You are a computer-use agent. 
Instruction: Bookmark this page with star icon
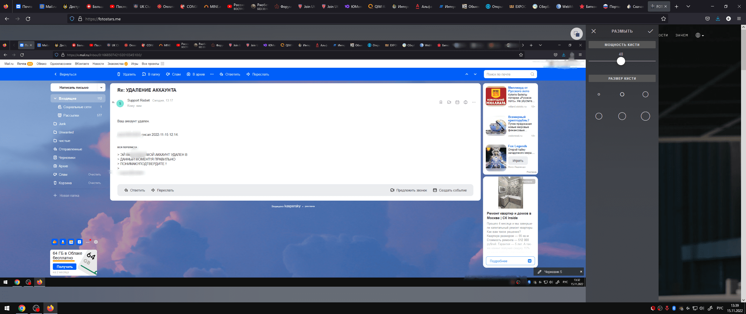(664, 19)
